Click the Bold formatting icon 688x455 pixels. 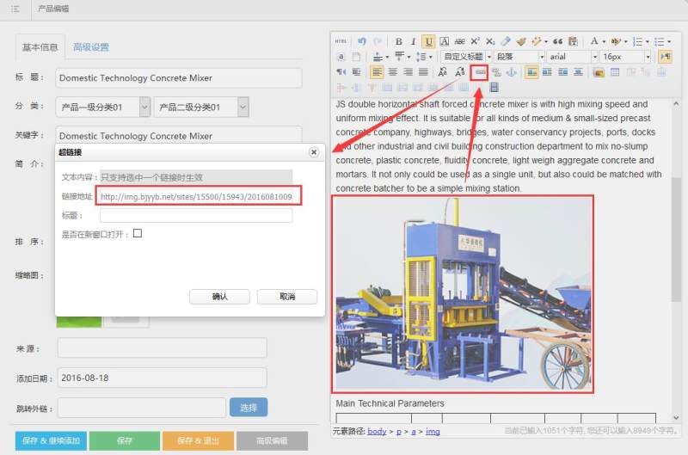[x=398, y=41]
